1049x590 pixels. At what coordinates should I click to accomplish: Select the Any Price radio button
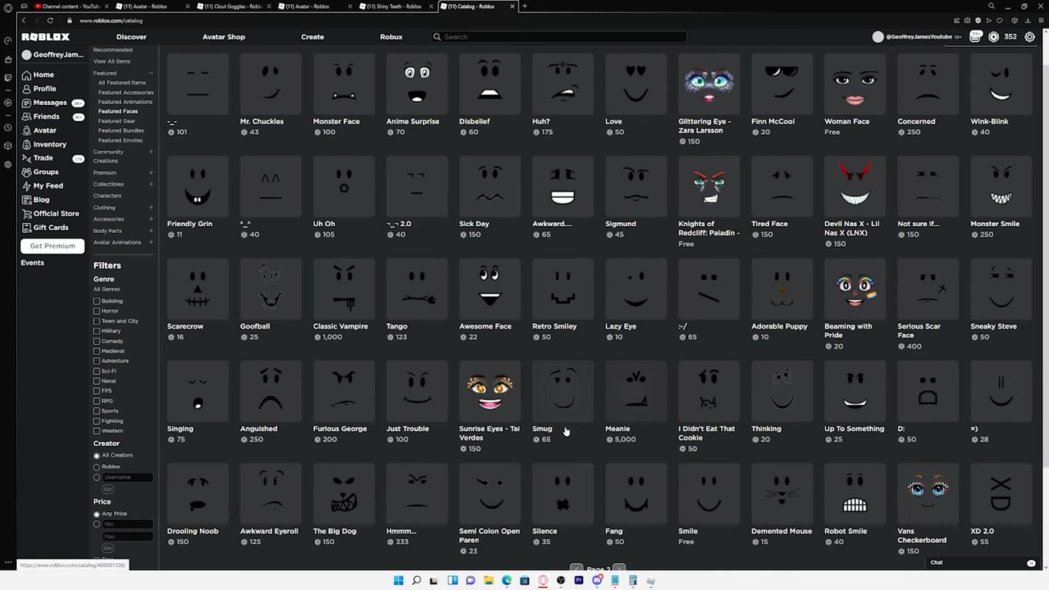(96, 514)
